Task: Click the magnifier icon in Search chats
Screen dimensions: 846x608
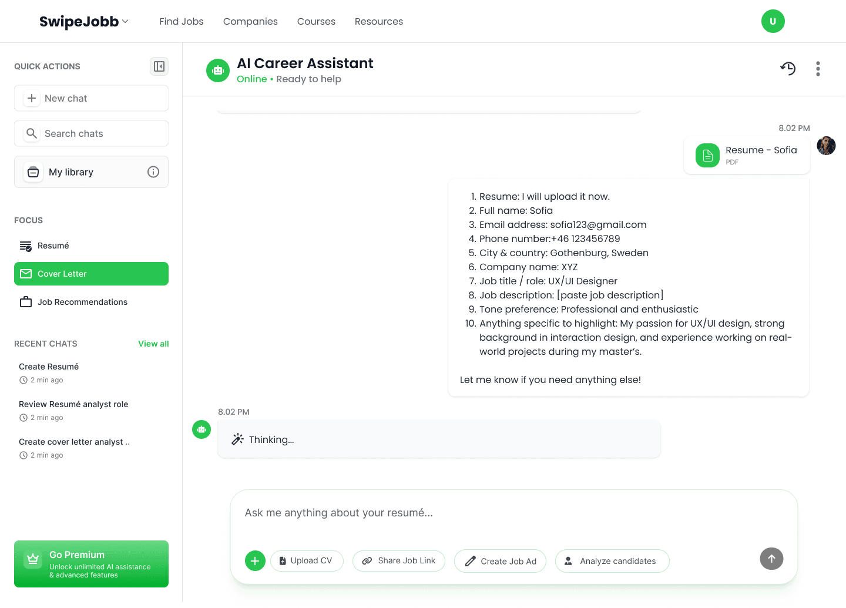Action: pos(32,133)
